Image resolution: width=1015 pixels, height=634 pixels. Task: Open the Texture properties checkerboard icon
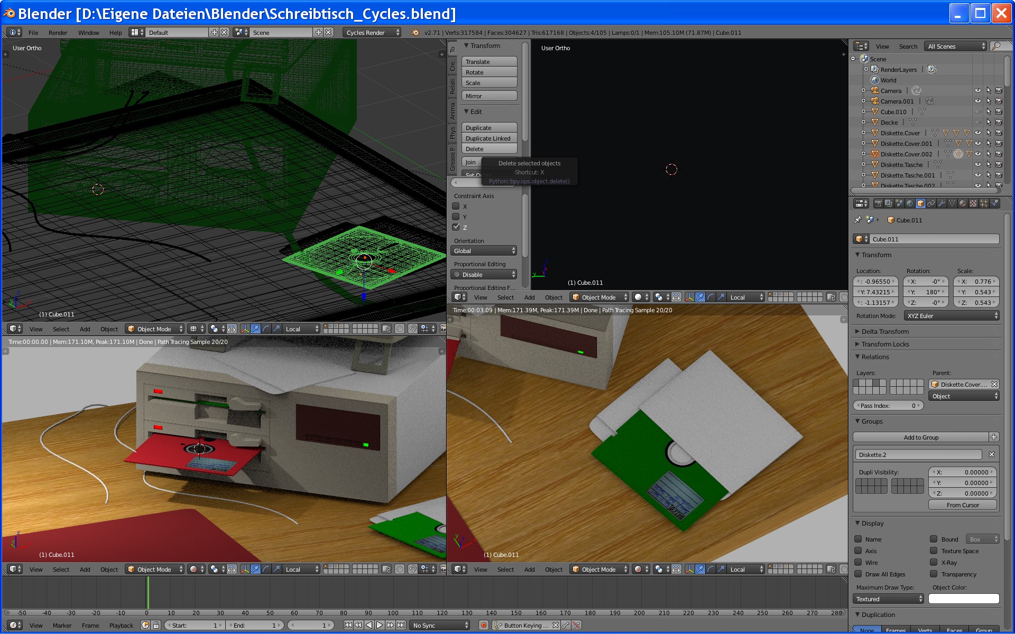point(973,203)
